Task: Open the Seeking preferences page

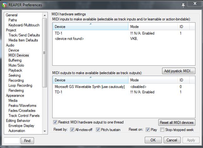Action: [14, 75]
